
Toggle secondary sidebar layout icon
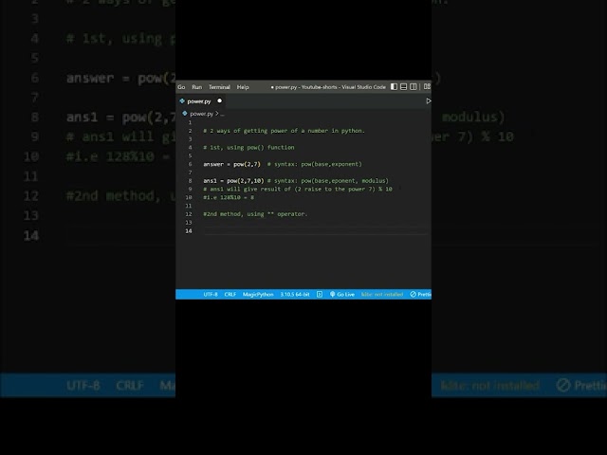tap(414, 86)
